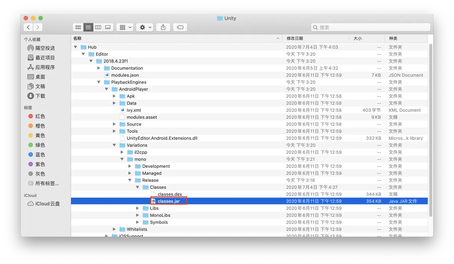Expand the Whitelists folder
This screenshot has height=264, width=454.
click(114, 229)
